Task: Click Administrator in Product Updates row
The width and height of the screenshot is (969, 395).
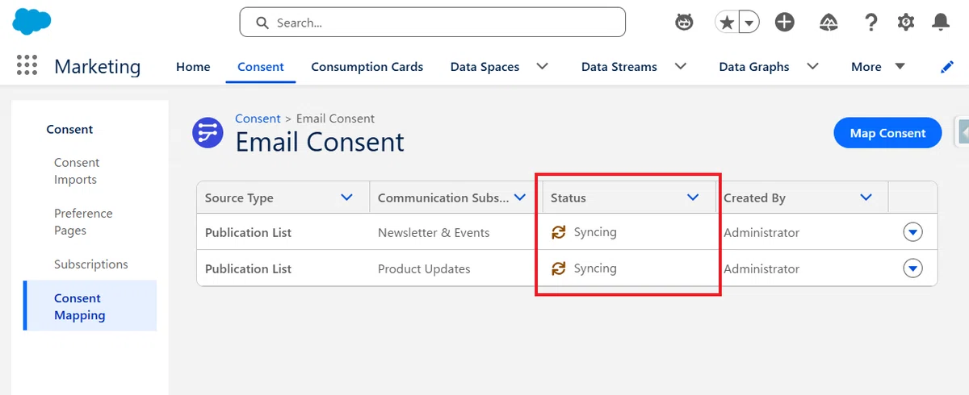Action: coord(761,269)
